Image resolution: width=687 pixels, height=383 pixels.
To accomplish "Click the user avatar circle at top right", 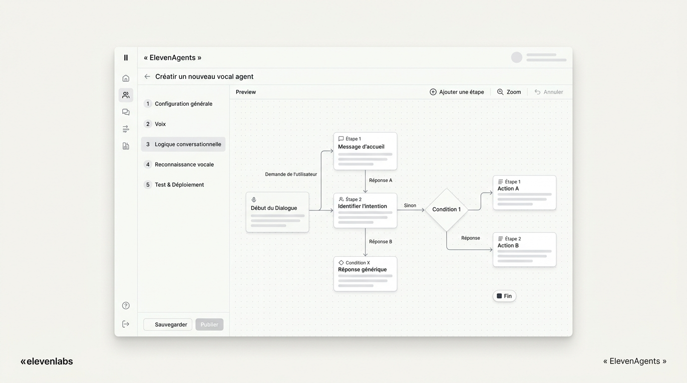I will point(517,57).
